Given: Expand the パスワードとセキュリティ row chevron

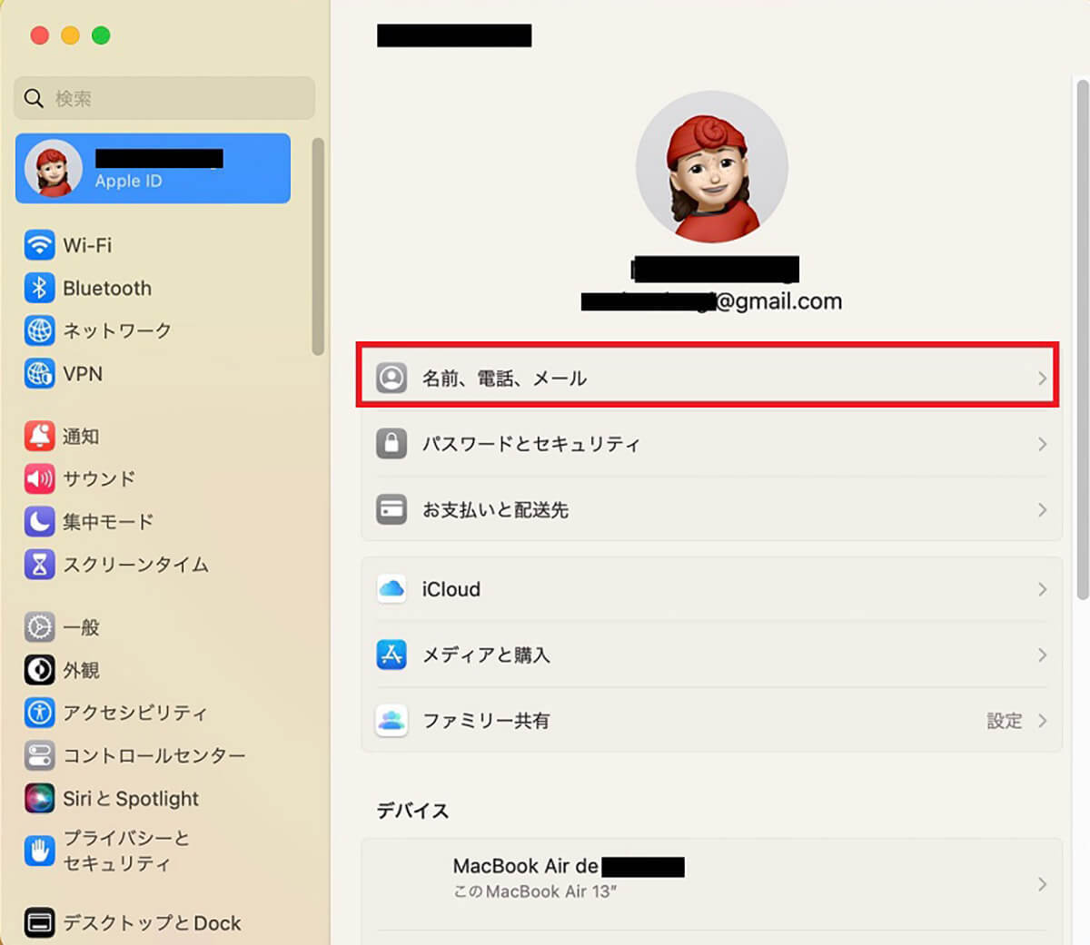Looking at the screenshot, I should [x=1042, y=444].
